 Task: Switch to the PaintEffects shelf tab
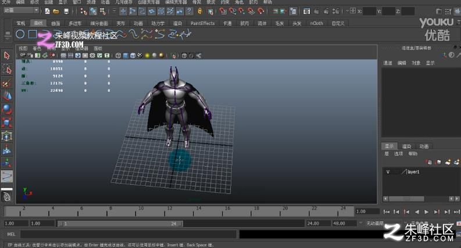pyautogui.click(x=202, y=23)
